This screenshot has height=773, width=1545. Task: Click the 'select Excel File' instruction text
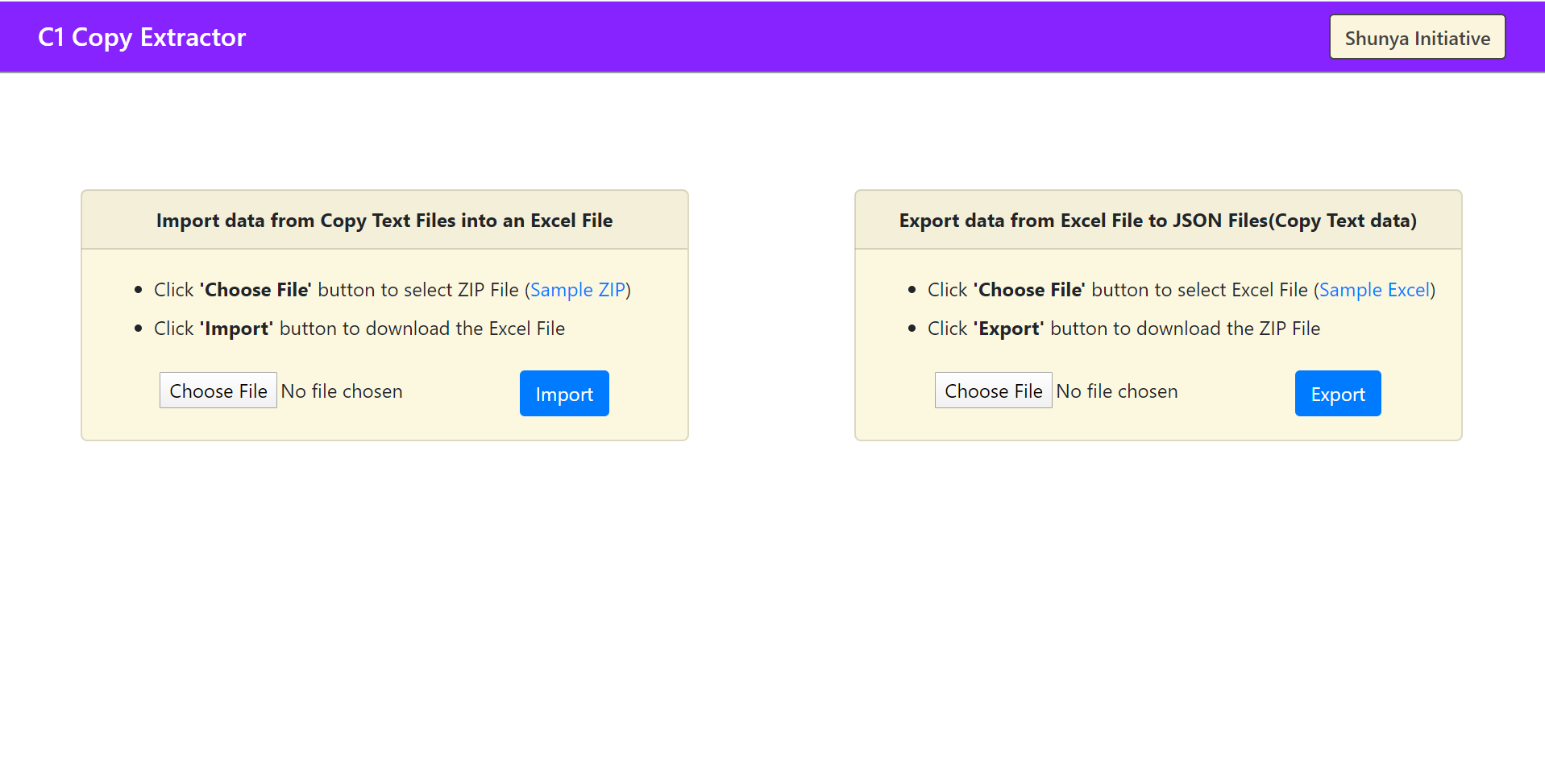(1243, 290)
